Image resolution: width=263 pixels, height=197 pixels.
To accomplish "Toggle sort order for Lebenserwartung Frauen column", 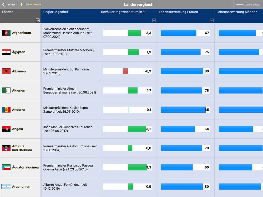I will (x=212, y=20).
